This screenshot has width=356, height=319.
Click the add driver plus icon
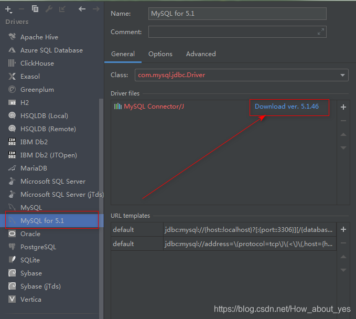(x=8, y=9)
